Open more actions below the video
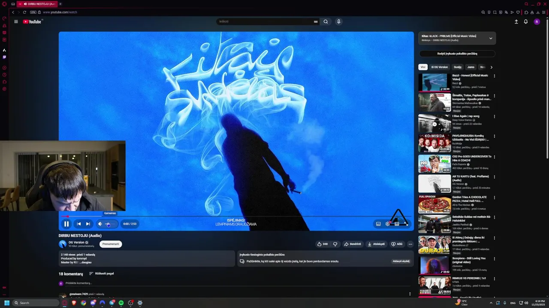 (x=410, y=244)
